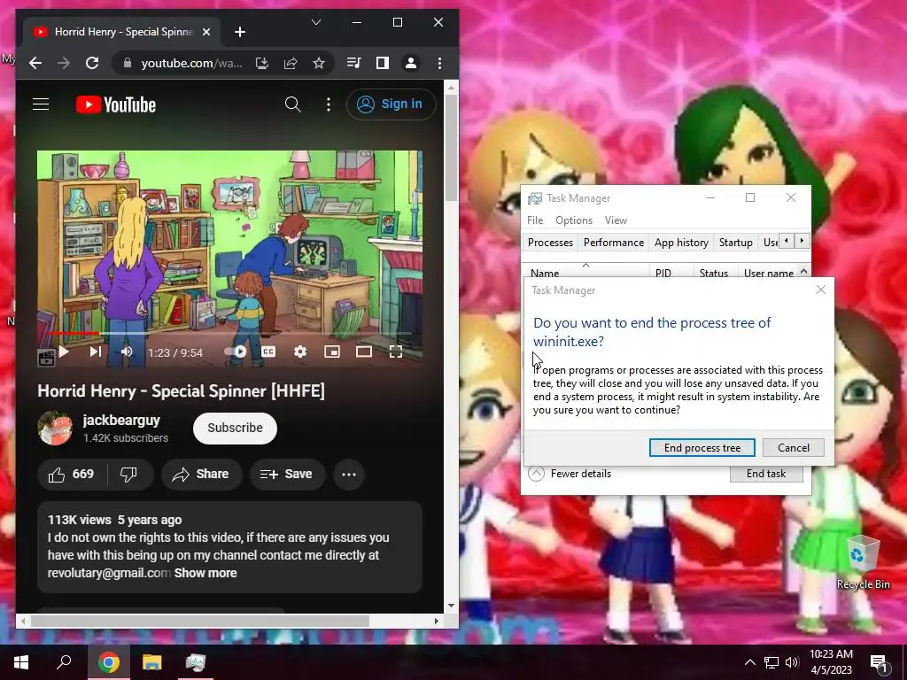The width and height of the screenshot is (907, 680).
Task: Save the video to a playlist
Action: tap(287, 475)
